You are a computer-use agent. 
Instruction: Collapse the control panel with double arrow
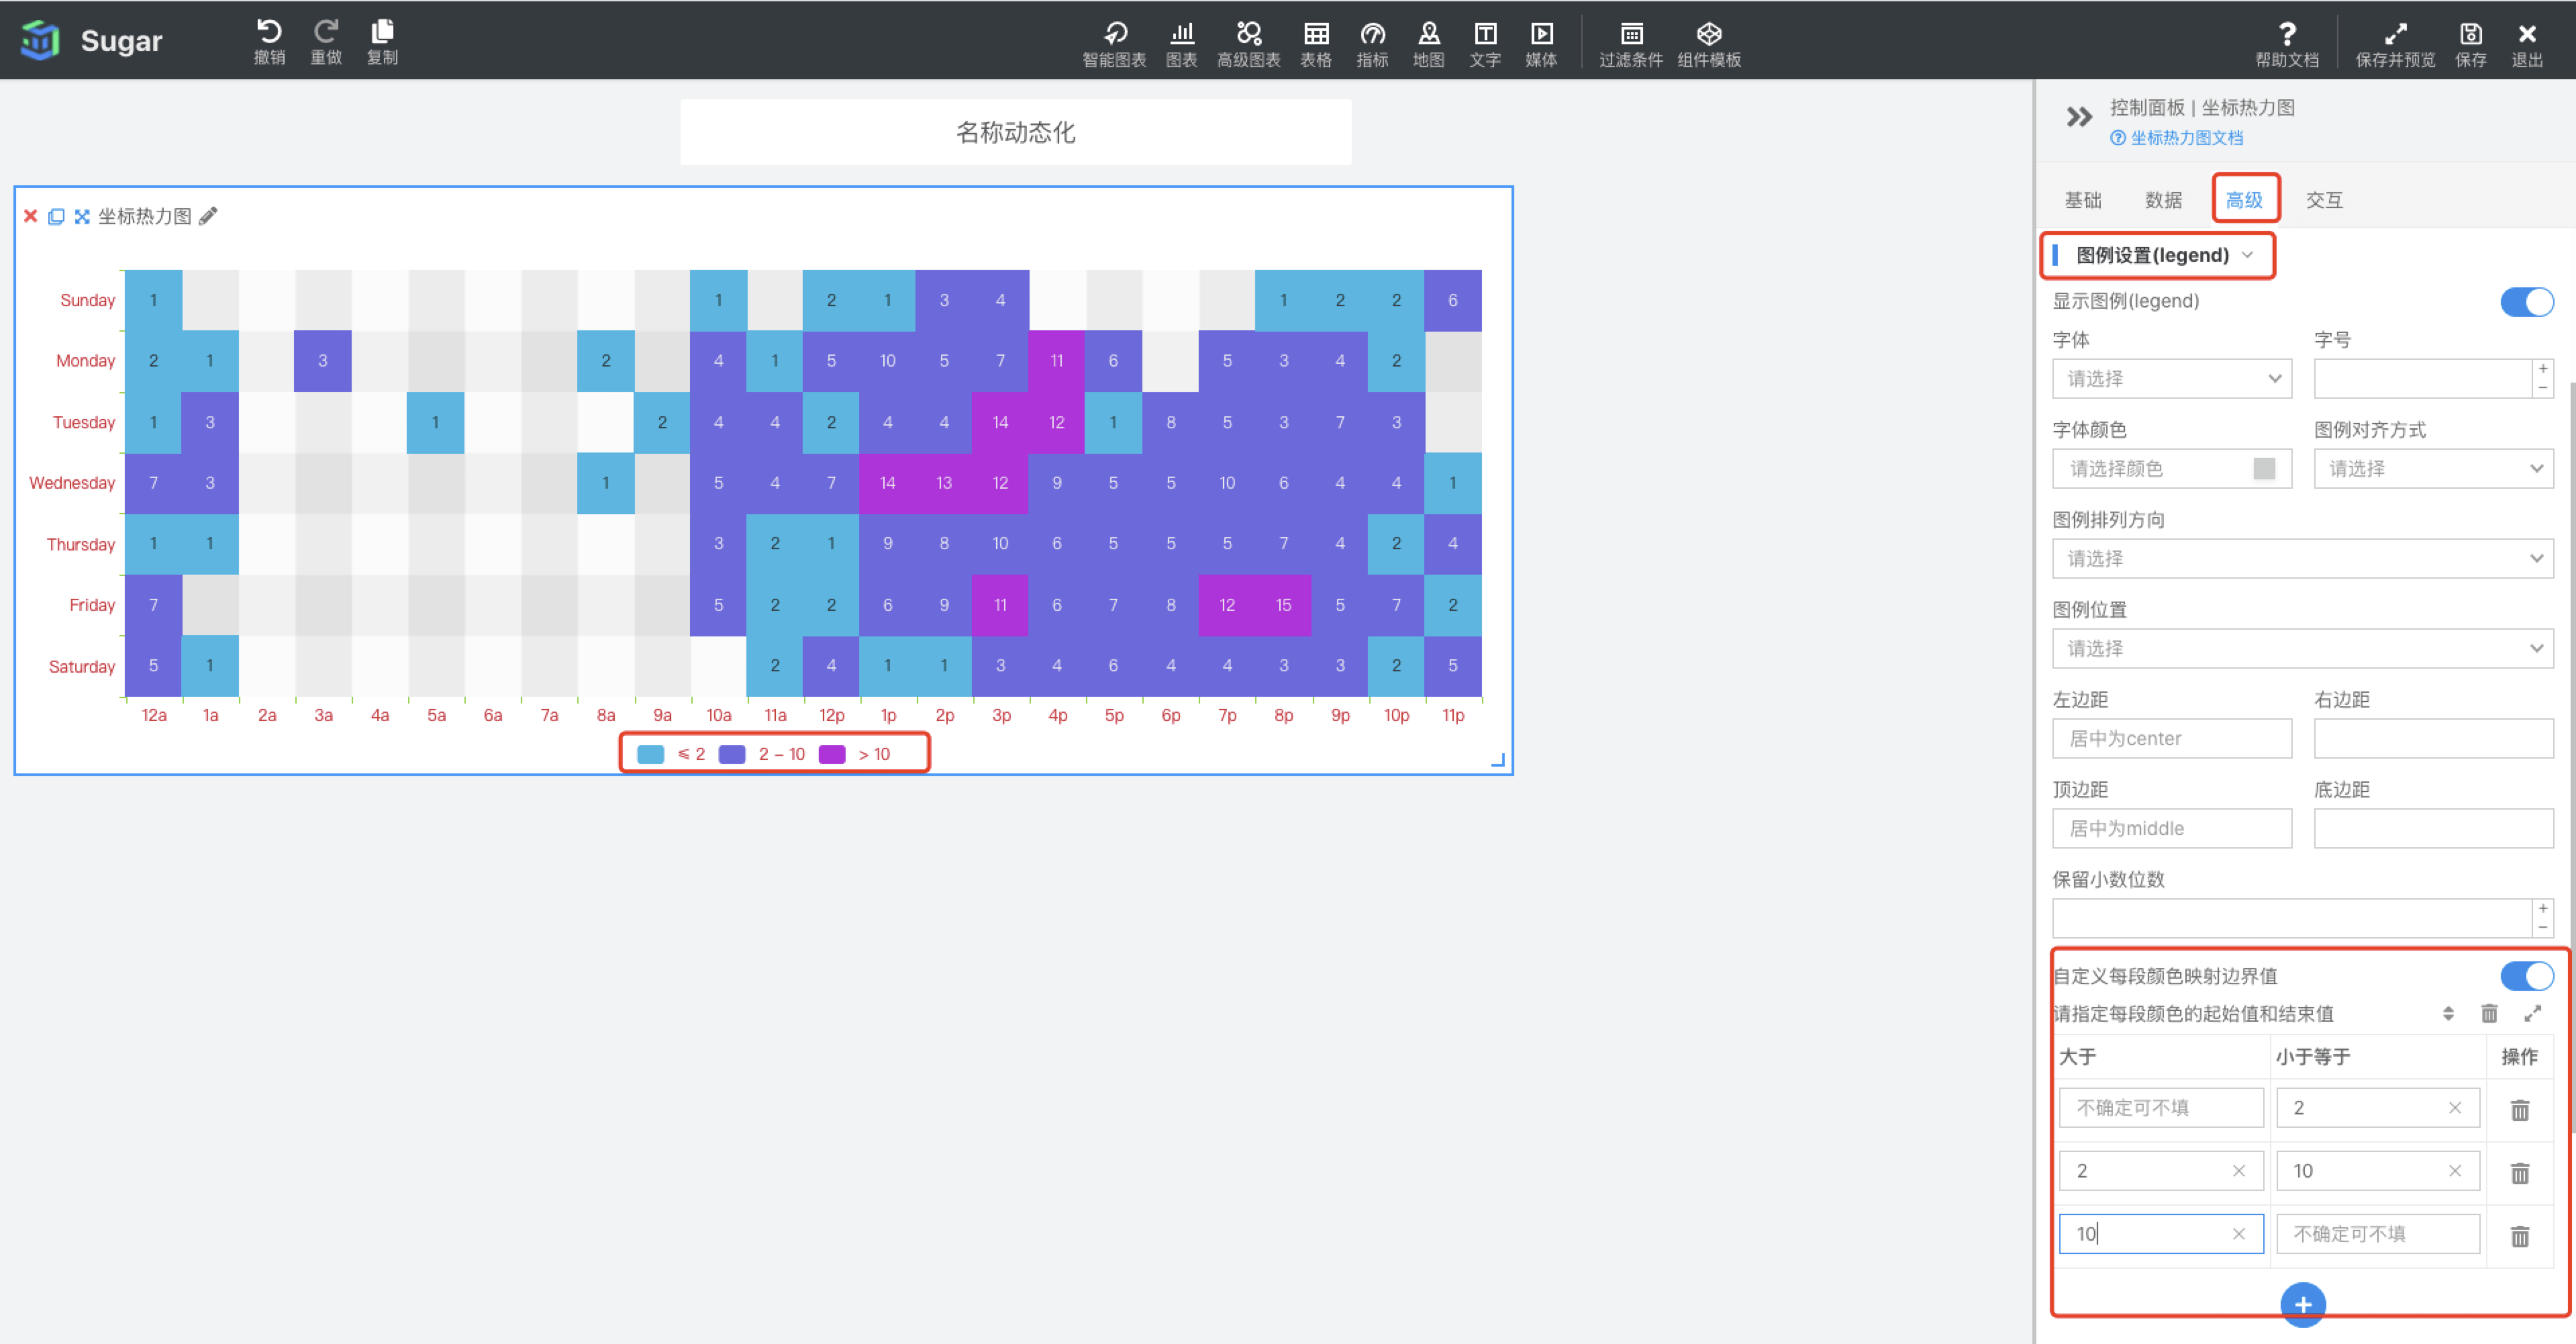2079,117
